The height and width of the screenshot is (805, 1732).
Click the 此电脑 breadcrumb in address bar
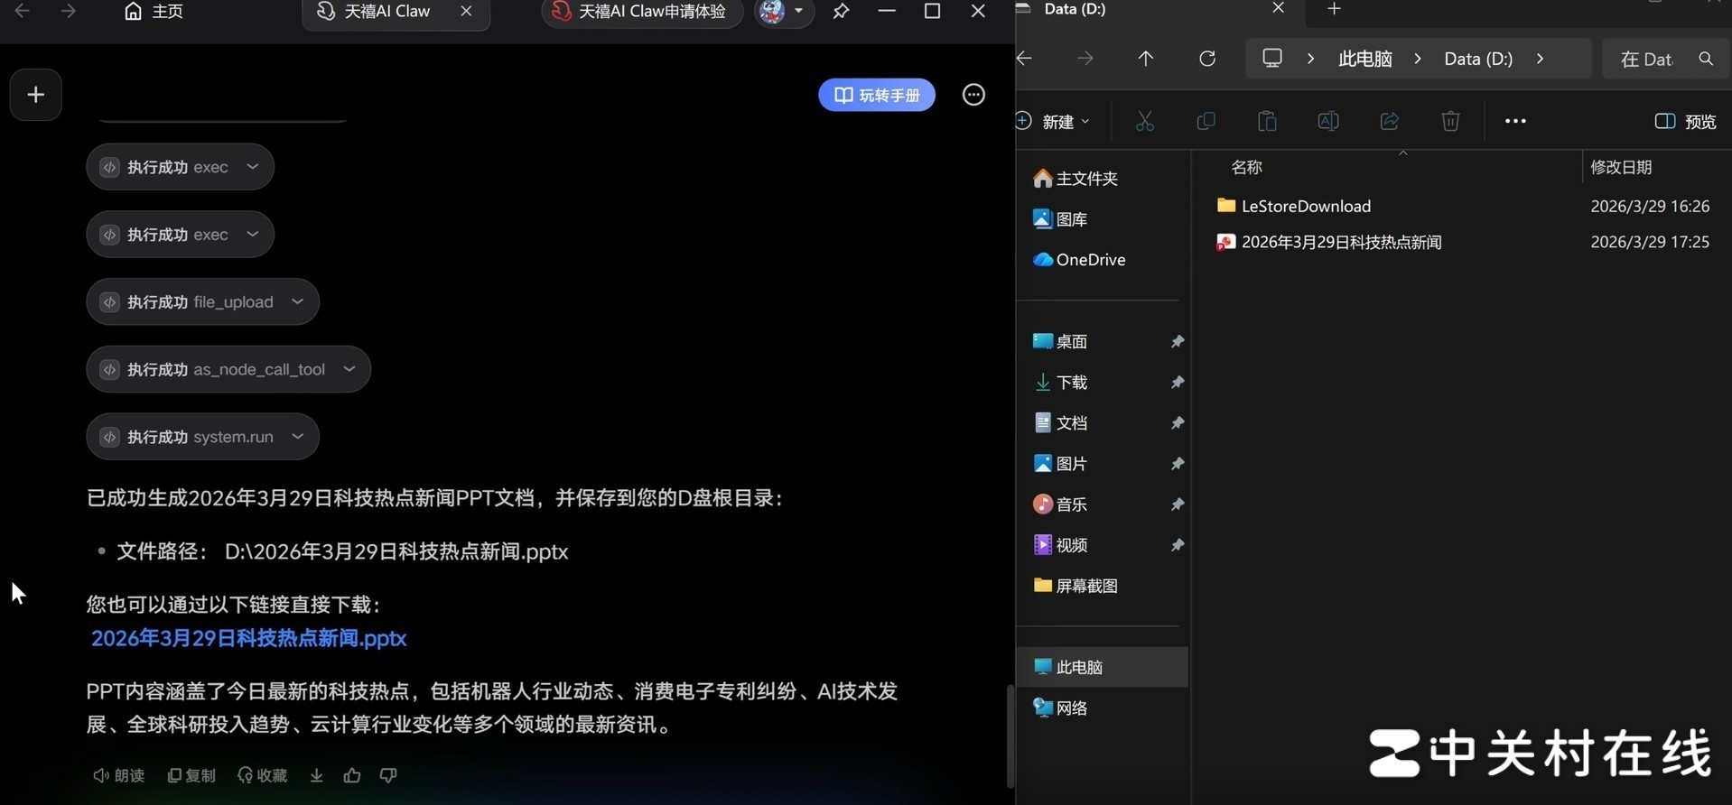tap(1364, 59)
